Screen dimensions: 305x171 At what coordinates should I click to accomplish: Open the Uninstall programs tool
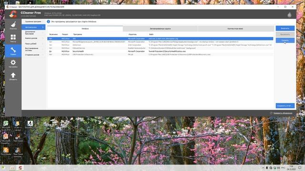click(x=33, y=21)
